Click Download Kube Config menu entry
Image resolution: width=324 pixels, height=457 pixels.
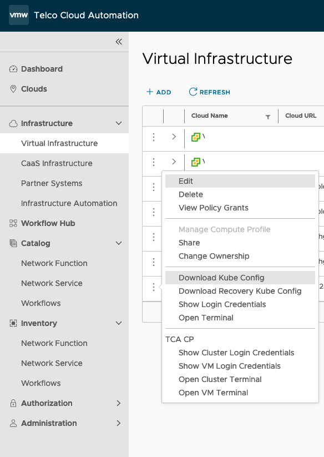tap(240, 278)
